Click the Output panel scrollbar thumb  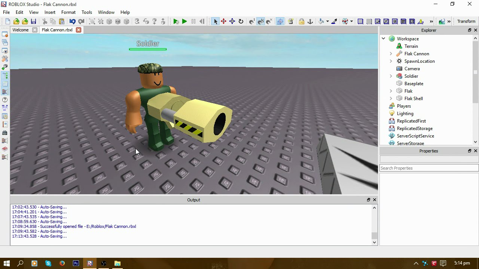374,236
